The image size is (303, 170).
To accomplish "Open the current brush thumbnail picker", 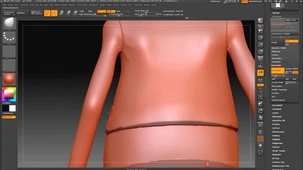I will (x=9, y=23).
